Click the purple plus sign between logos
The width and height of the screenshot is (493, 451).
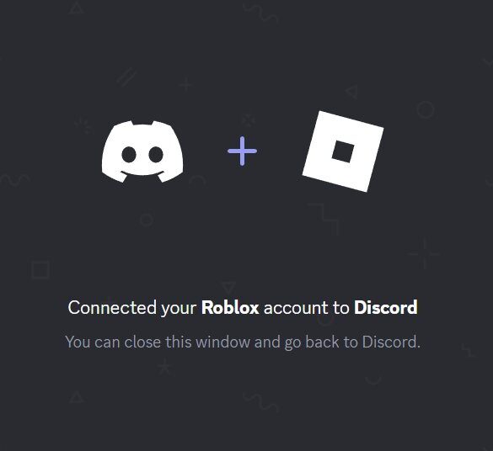[x=242, y=151]
